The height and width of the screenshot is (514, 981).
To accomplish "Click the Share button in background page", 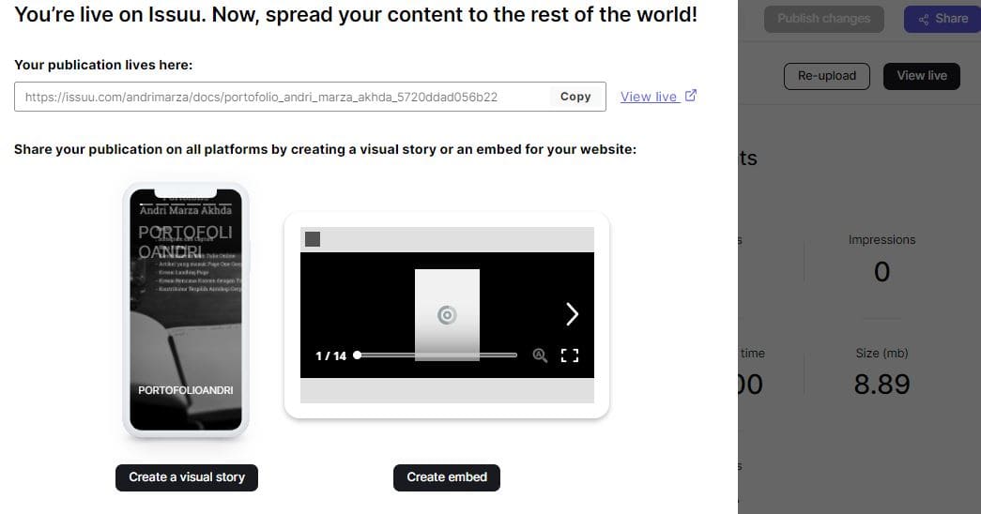I will point(943,19).
